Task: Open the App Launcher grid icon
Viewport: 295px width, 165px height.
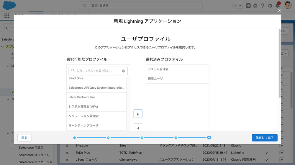Action: [7, 16]
